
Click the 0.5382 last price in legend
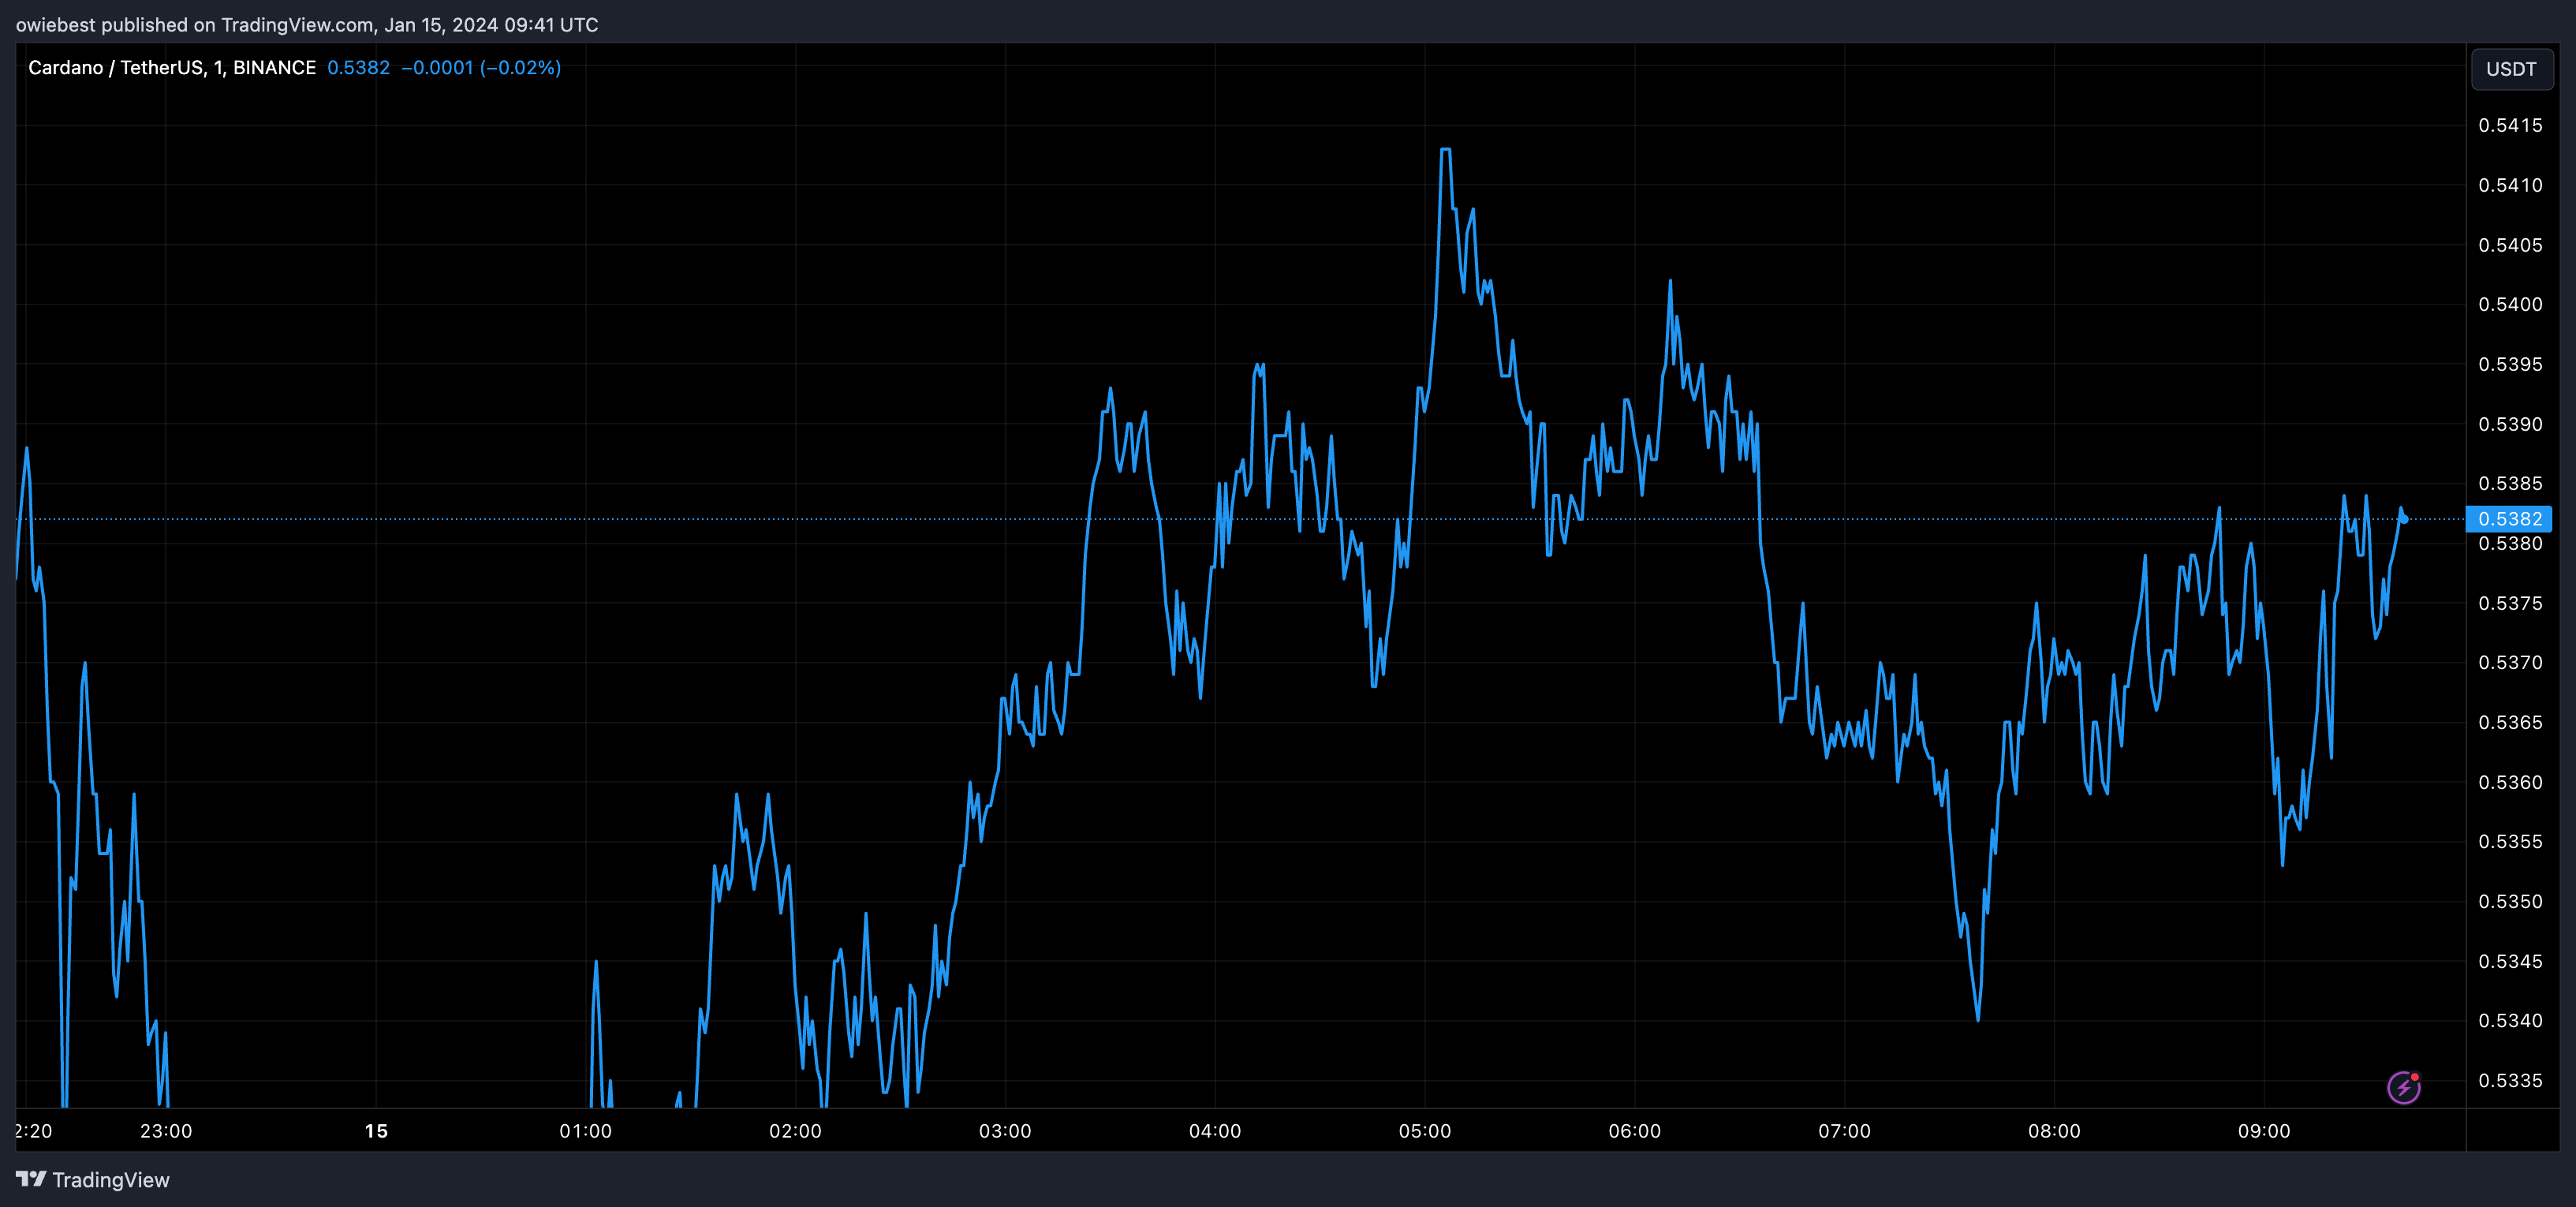point(358,67)
